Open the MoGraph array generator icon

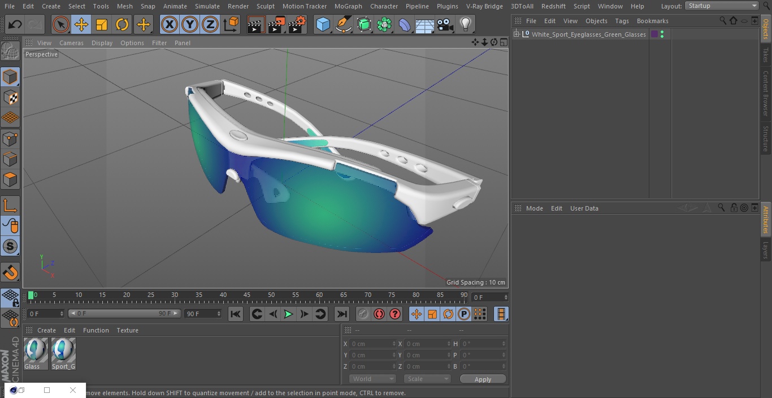(384, 25)
